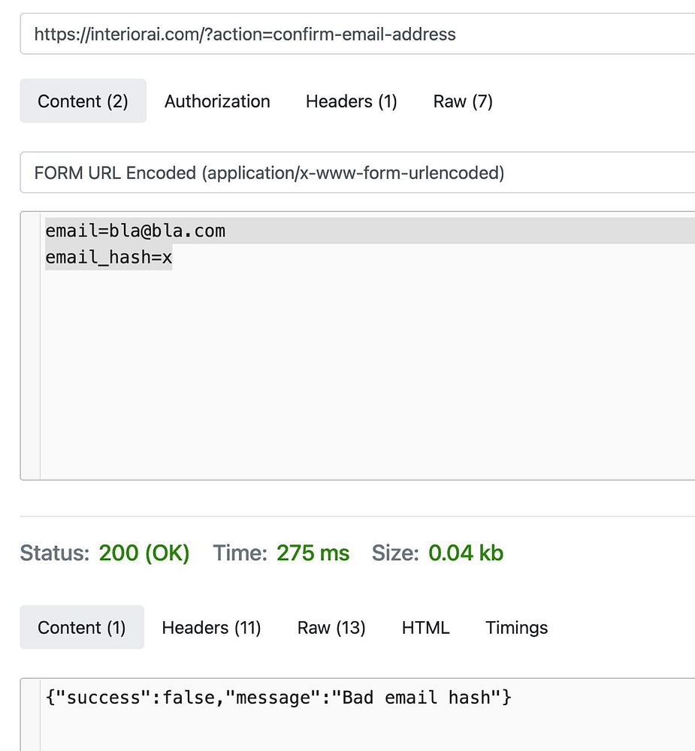Screen dimensions: 695x751
Task: Click the 0.04 kb size value
Action: point(466,553)
